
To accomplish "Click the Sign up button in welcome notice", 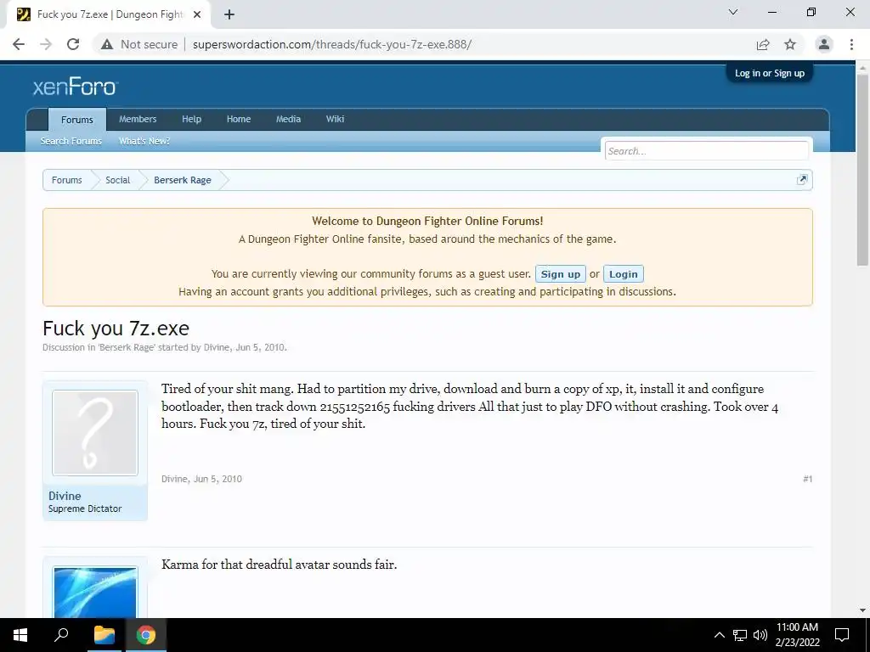I will tap(561, 274).
